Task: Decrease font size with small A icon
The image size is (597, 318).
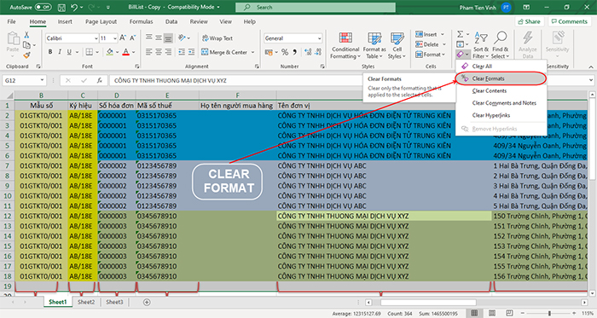Action: point(132,38)
